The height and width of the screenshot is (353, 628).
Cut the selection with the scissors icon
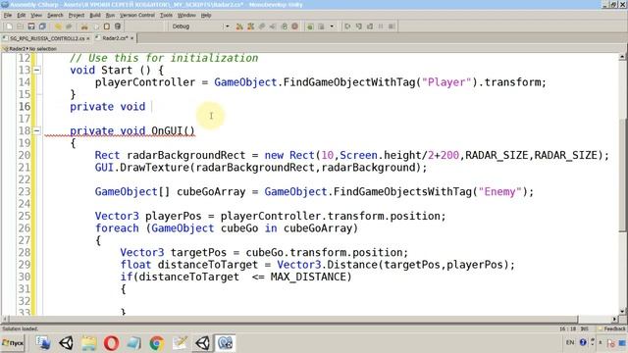coord(84,26)
